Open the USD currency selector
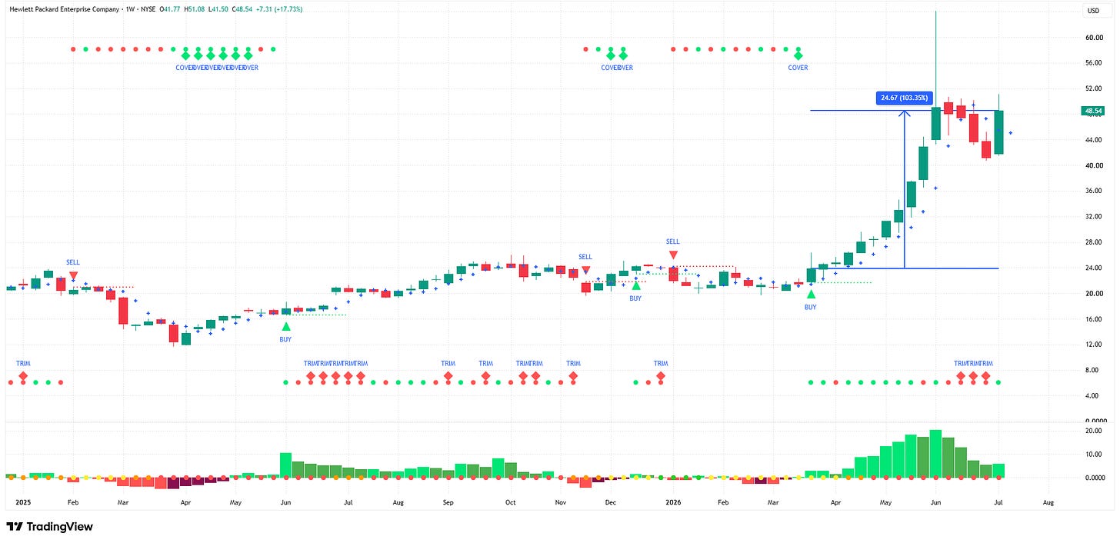 (x=1093, y=10)
